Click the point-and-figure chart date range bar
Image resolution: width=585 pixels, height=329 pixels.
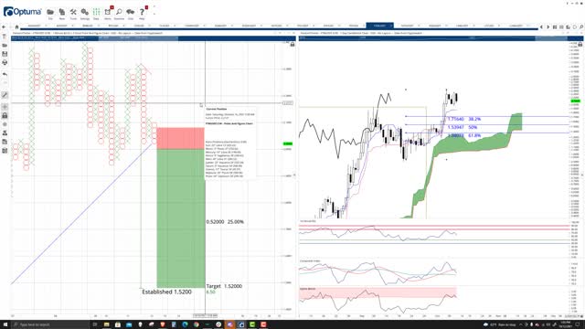click(x=154, y=38)
